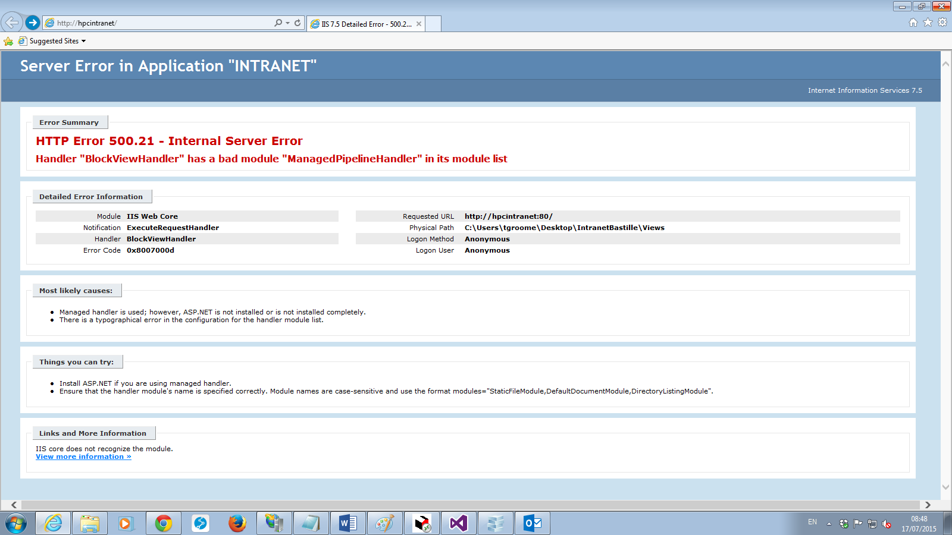Open the Notepad taskbar icon
Viewport: 952px width, 535px height.
click(311, 523)
